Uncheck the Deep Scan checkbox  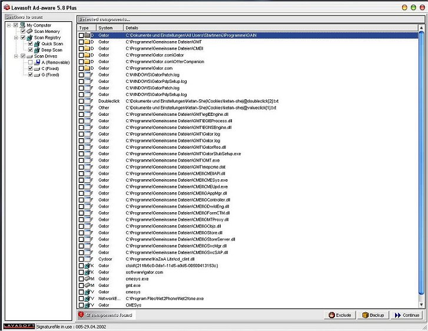(30, 50)
